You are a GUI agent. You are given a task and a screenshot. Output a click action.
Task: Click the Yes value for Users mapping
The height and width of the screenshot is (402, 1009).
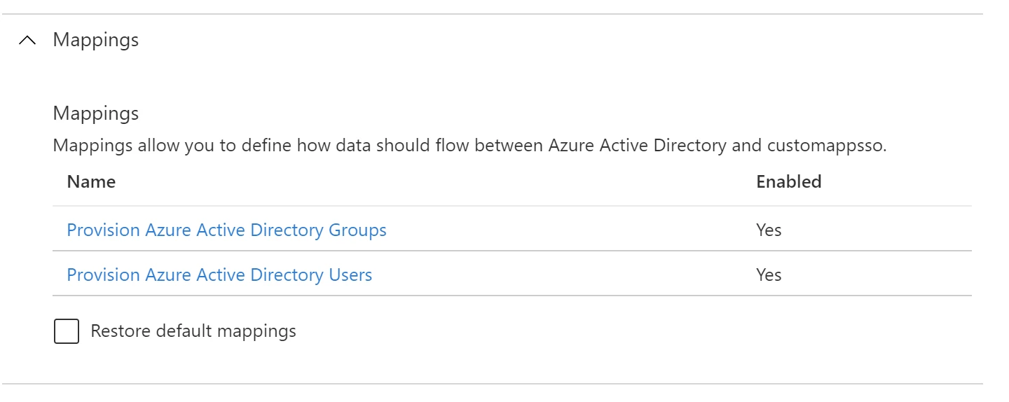(x=769, y=275)
